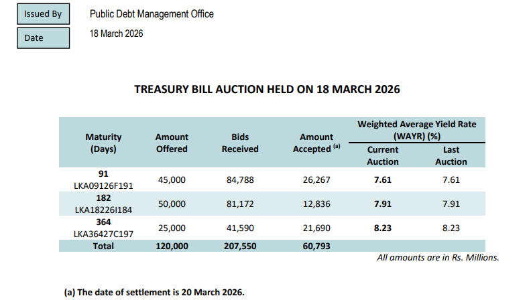This screenshot has height=300, width=531.
Task: Select the Public Debt Management Office text
Action: (152, 14)
